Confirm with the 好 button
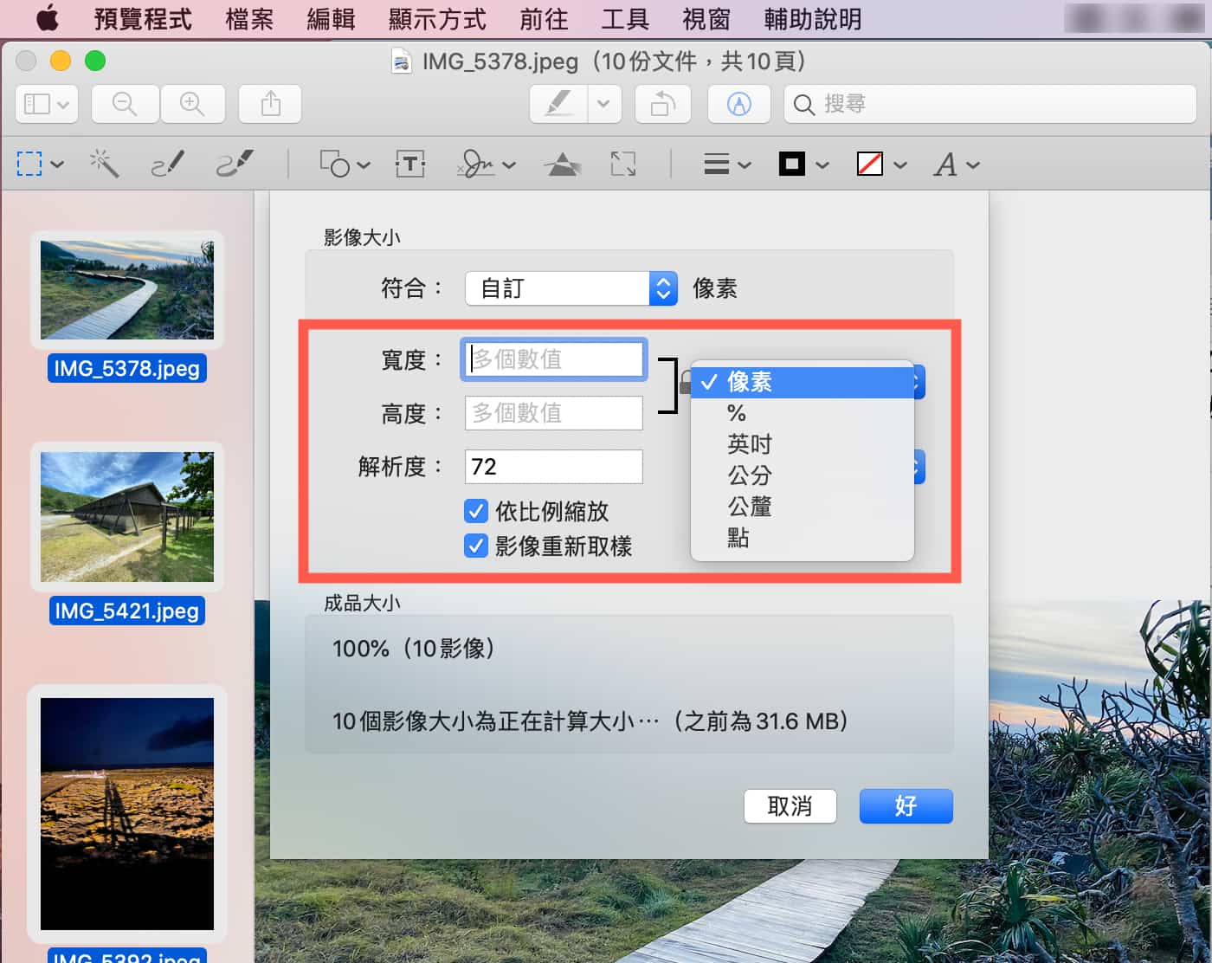The width and height of the screenshot is (1212, 963). 906,806
